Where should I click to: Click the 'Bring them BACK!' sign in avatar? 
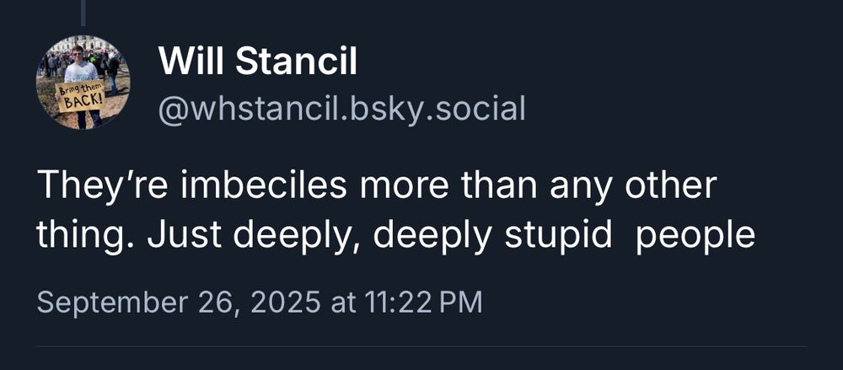point(80,97)
